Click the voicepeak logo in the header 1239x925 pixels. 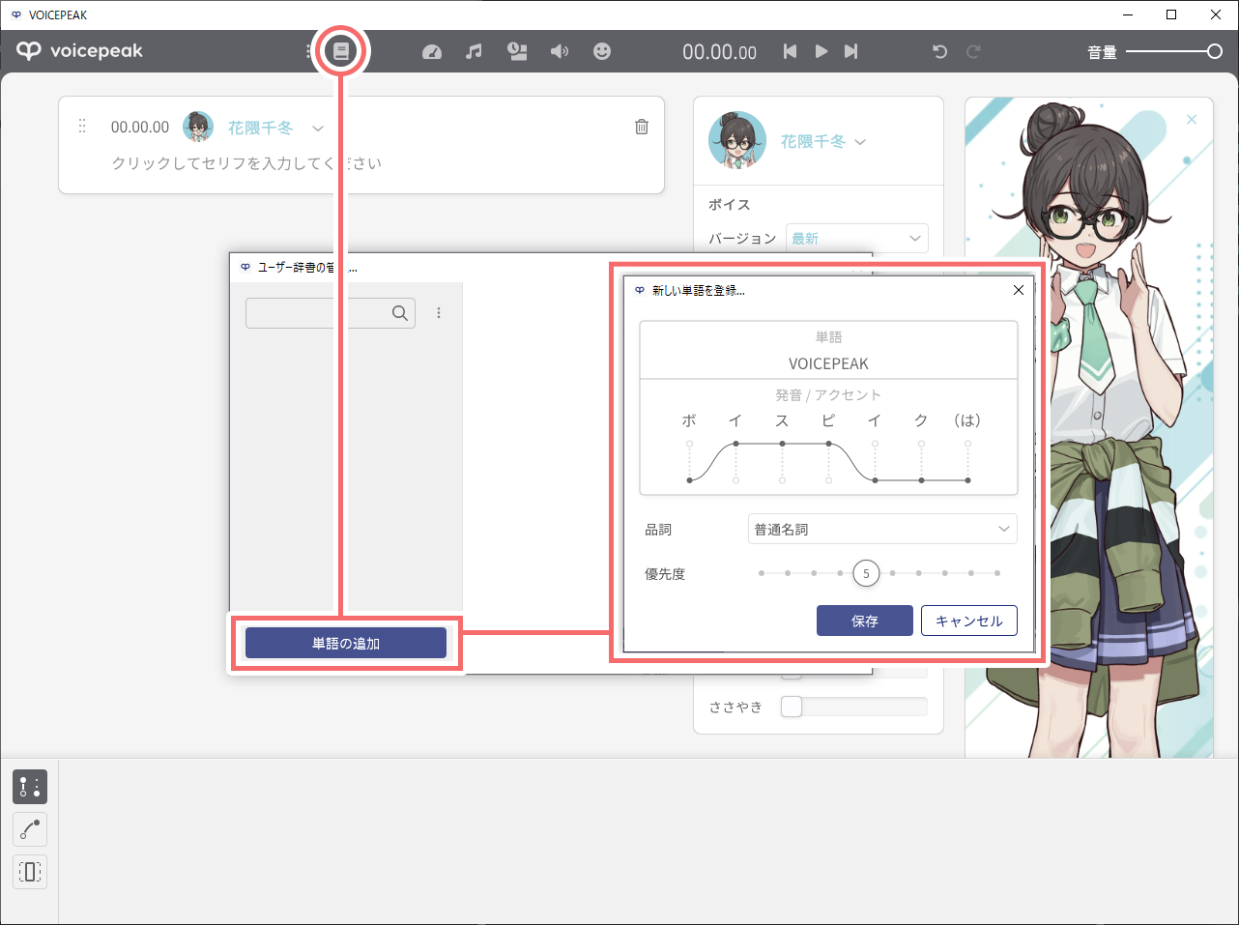pyautogui.click(x=79, y=51)
